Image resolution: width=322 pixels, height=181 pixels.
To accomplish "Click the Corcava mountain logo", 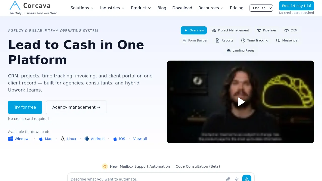I will (x=15, y=6).
